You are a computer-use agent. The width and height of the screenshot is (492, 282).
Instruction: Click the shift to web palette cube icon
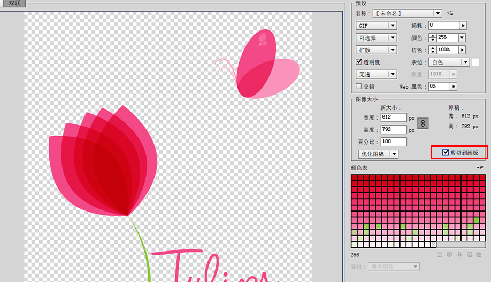(x=449, y=255)
